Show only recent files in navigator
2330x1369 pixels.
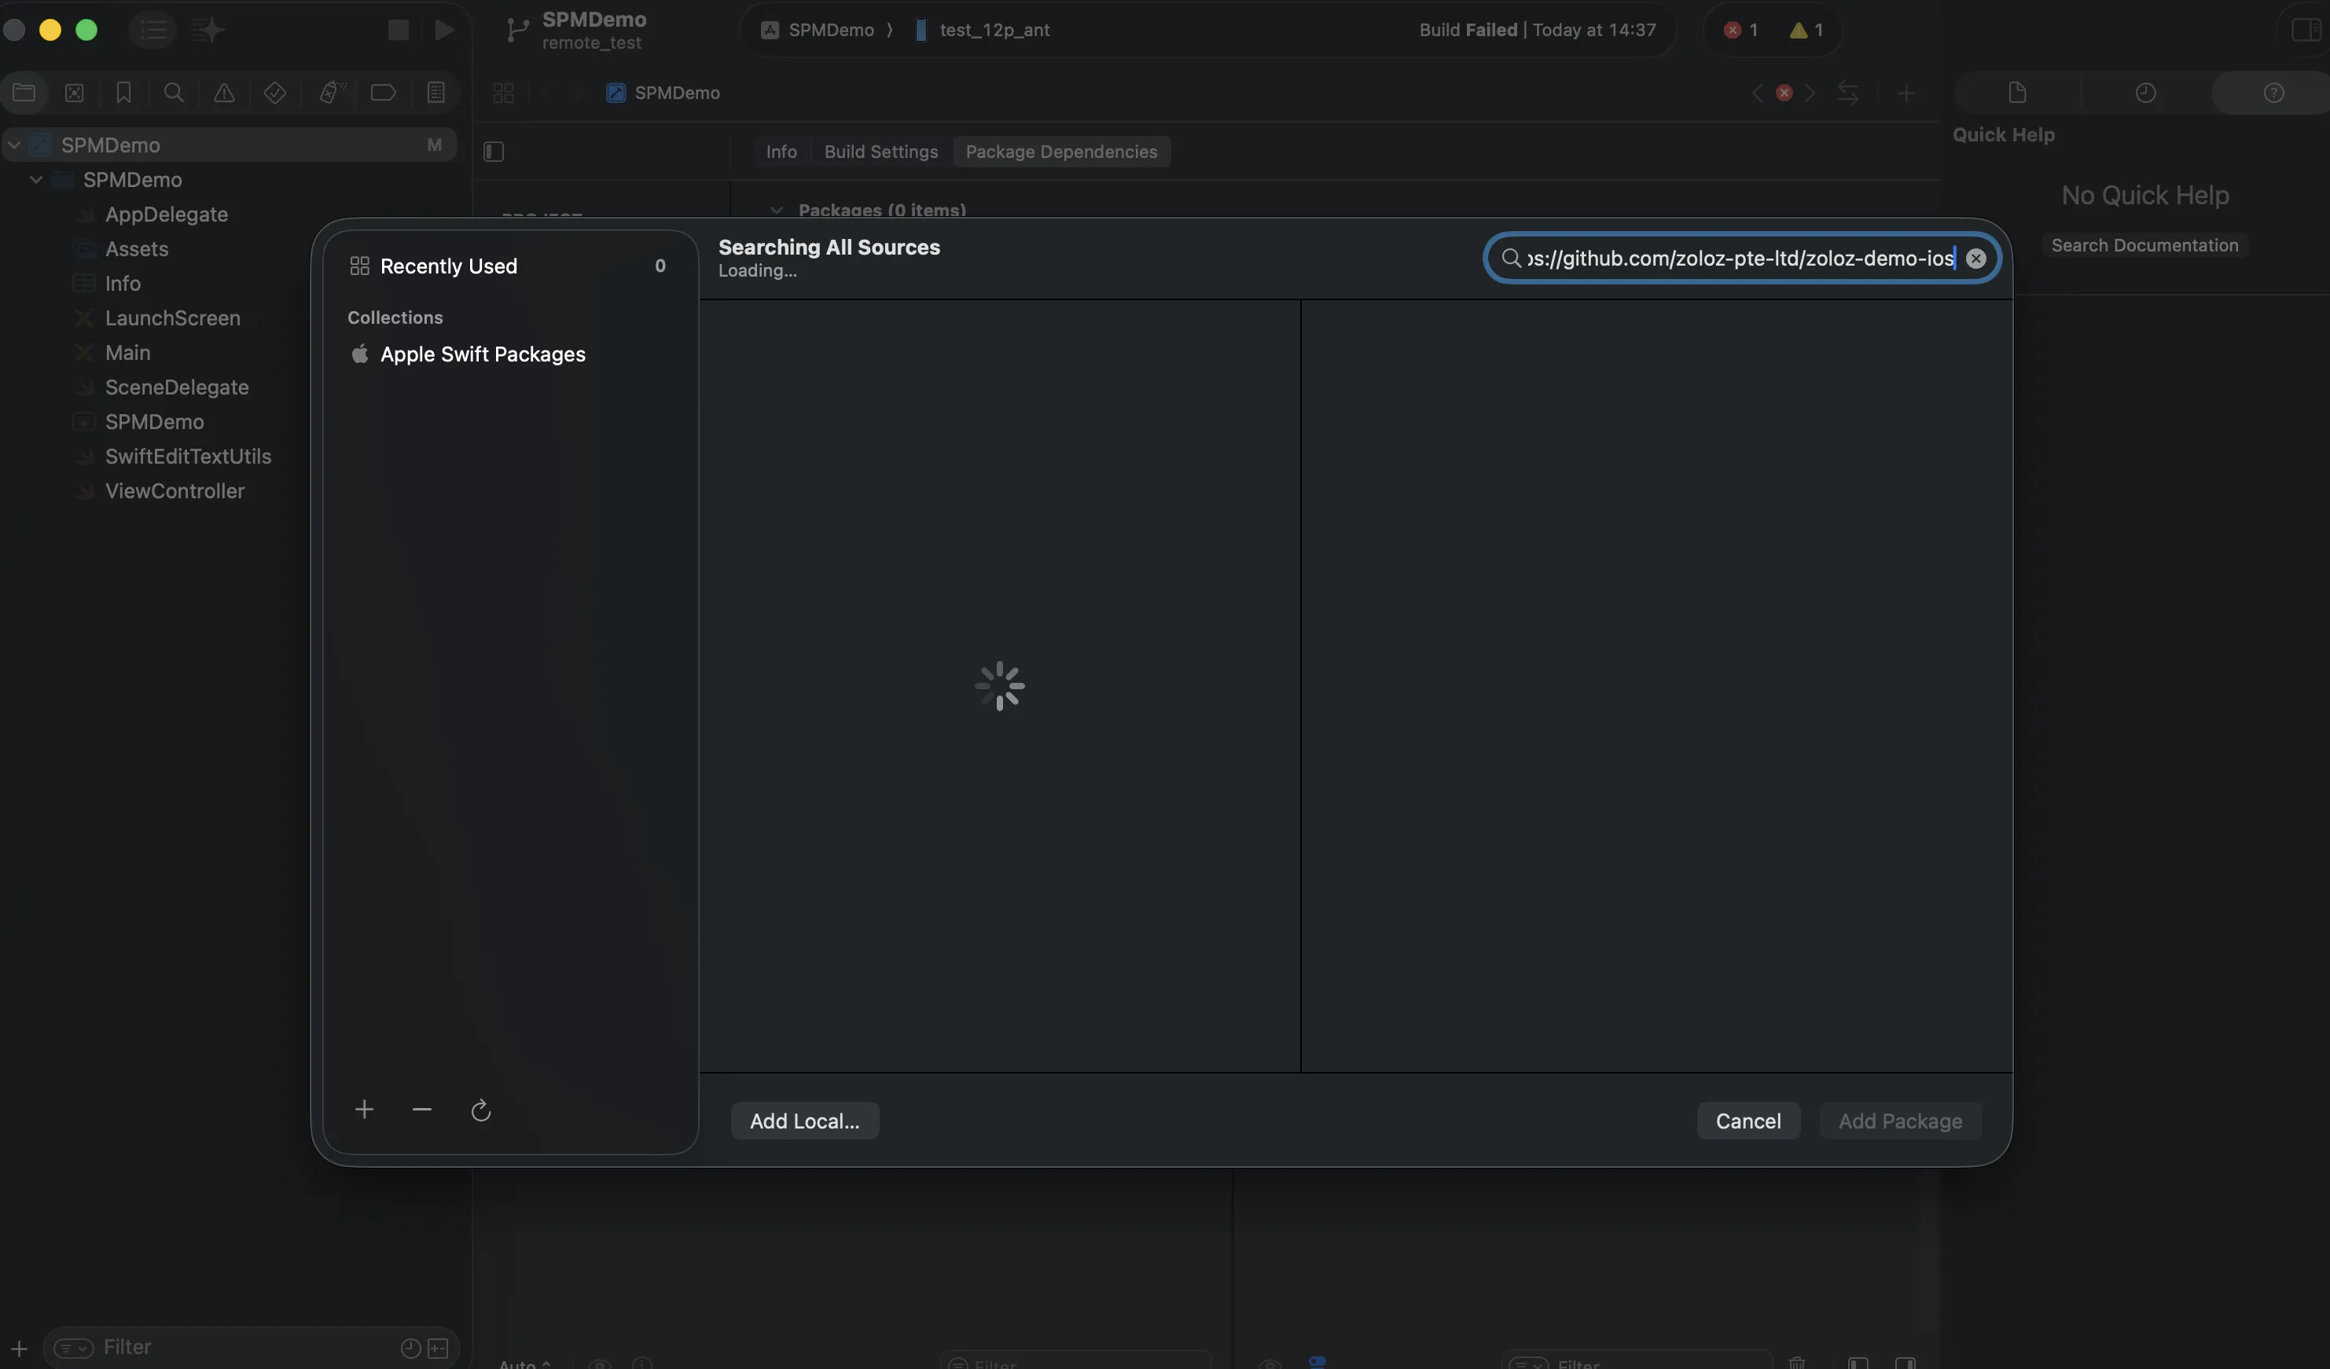410,1349
